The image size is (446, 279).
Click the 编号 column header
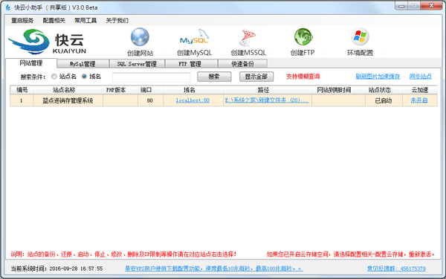point(22,90)
